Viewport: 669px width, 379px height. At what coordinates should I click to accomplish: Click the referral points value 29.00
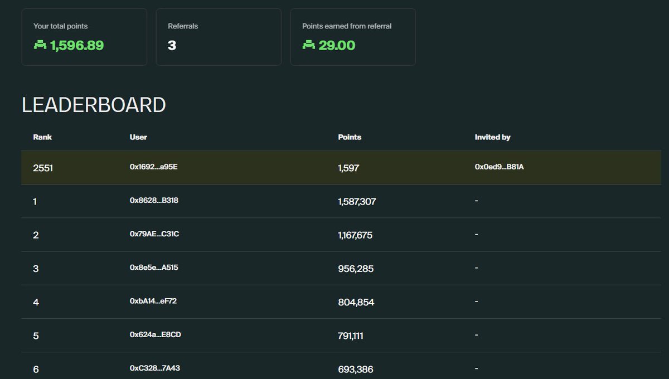click(x=337, y=45)
